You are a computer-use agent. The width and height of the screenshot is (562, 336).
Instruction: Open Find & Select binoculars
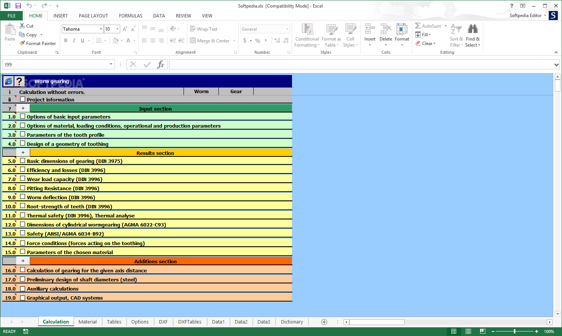(x=473, y=35)
